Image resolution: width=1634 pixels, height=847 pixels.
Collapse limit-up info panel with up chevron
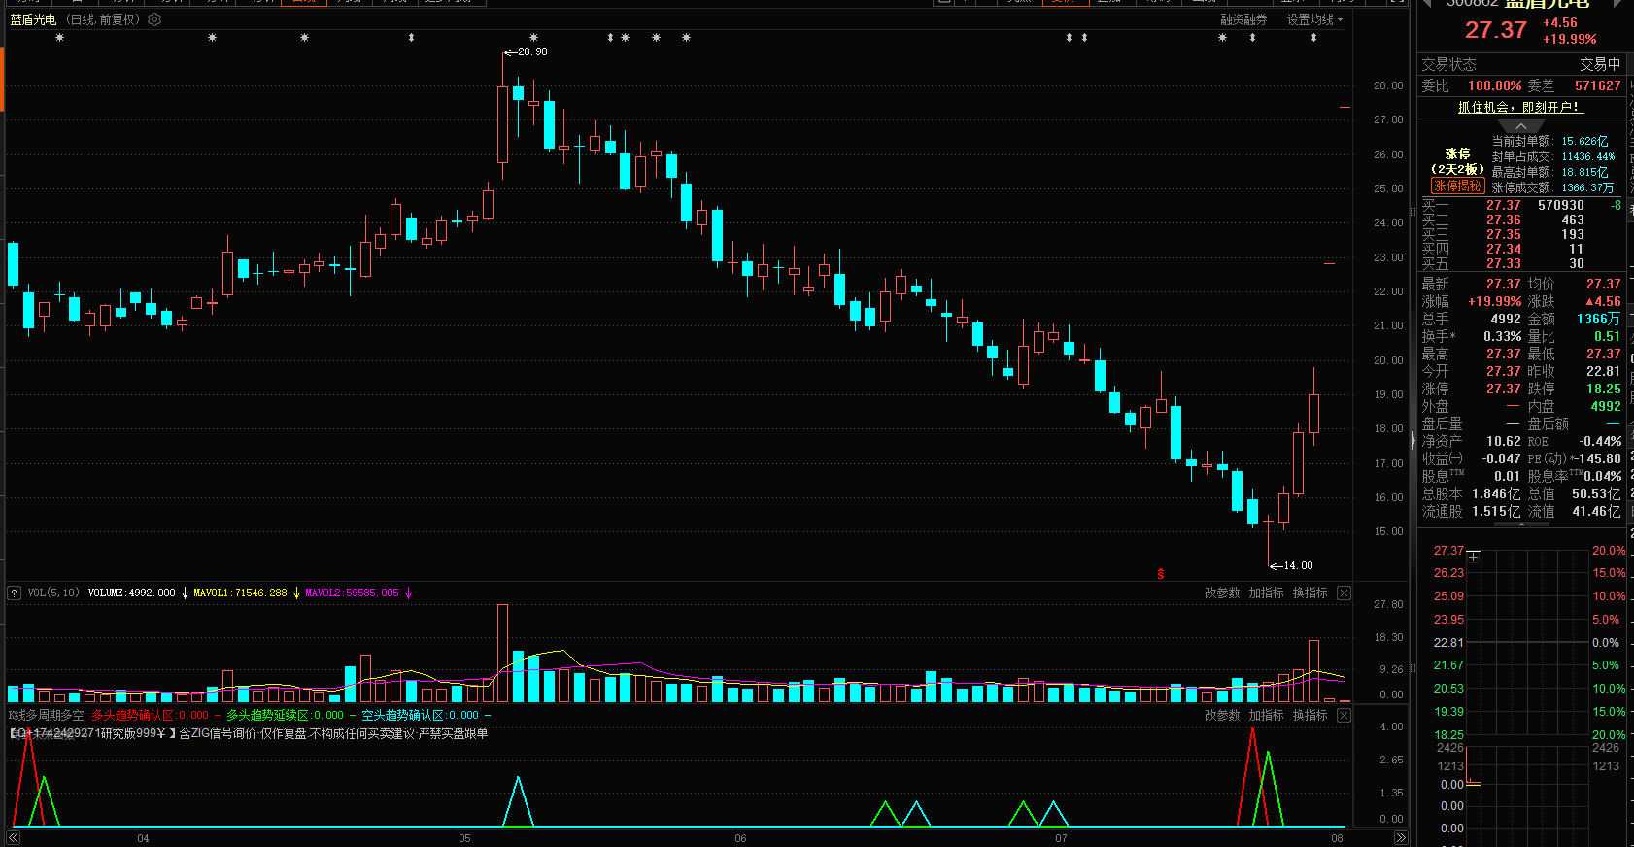(x=1520, y=126)
